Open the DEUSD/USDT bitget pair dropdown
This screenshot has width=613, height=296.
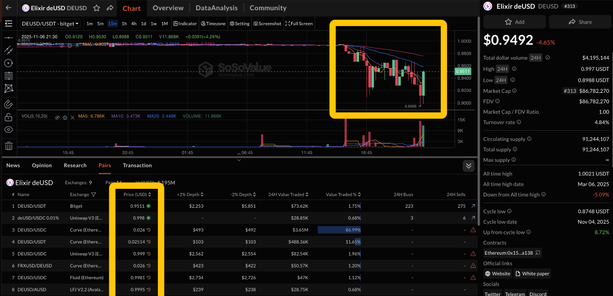(50, 23)
